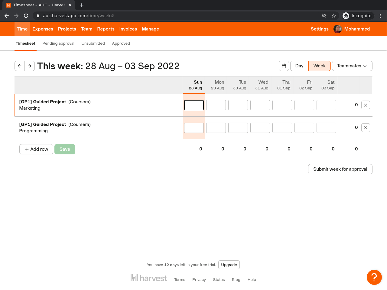The image size is (387, 290).
Task: Click the Incognito indicator
Action: coord(357,16)
